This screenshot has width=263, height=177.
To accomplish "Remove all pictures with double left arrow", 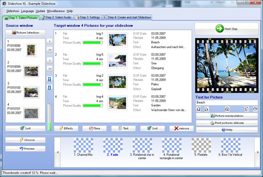I will (x=50, y=69).
